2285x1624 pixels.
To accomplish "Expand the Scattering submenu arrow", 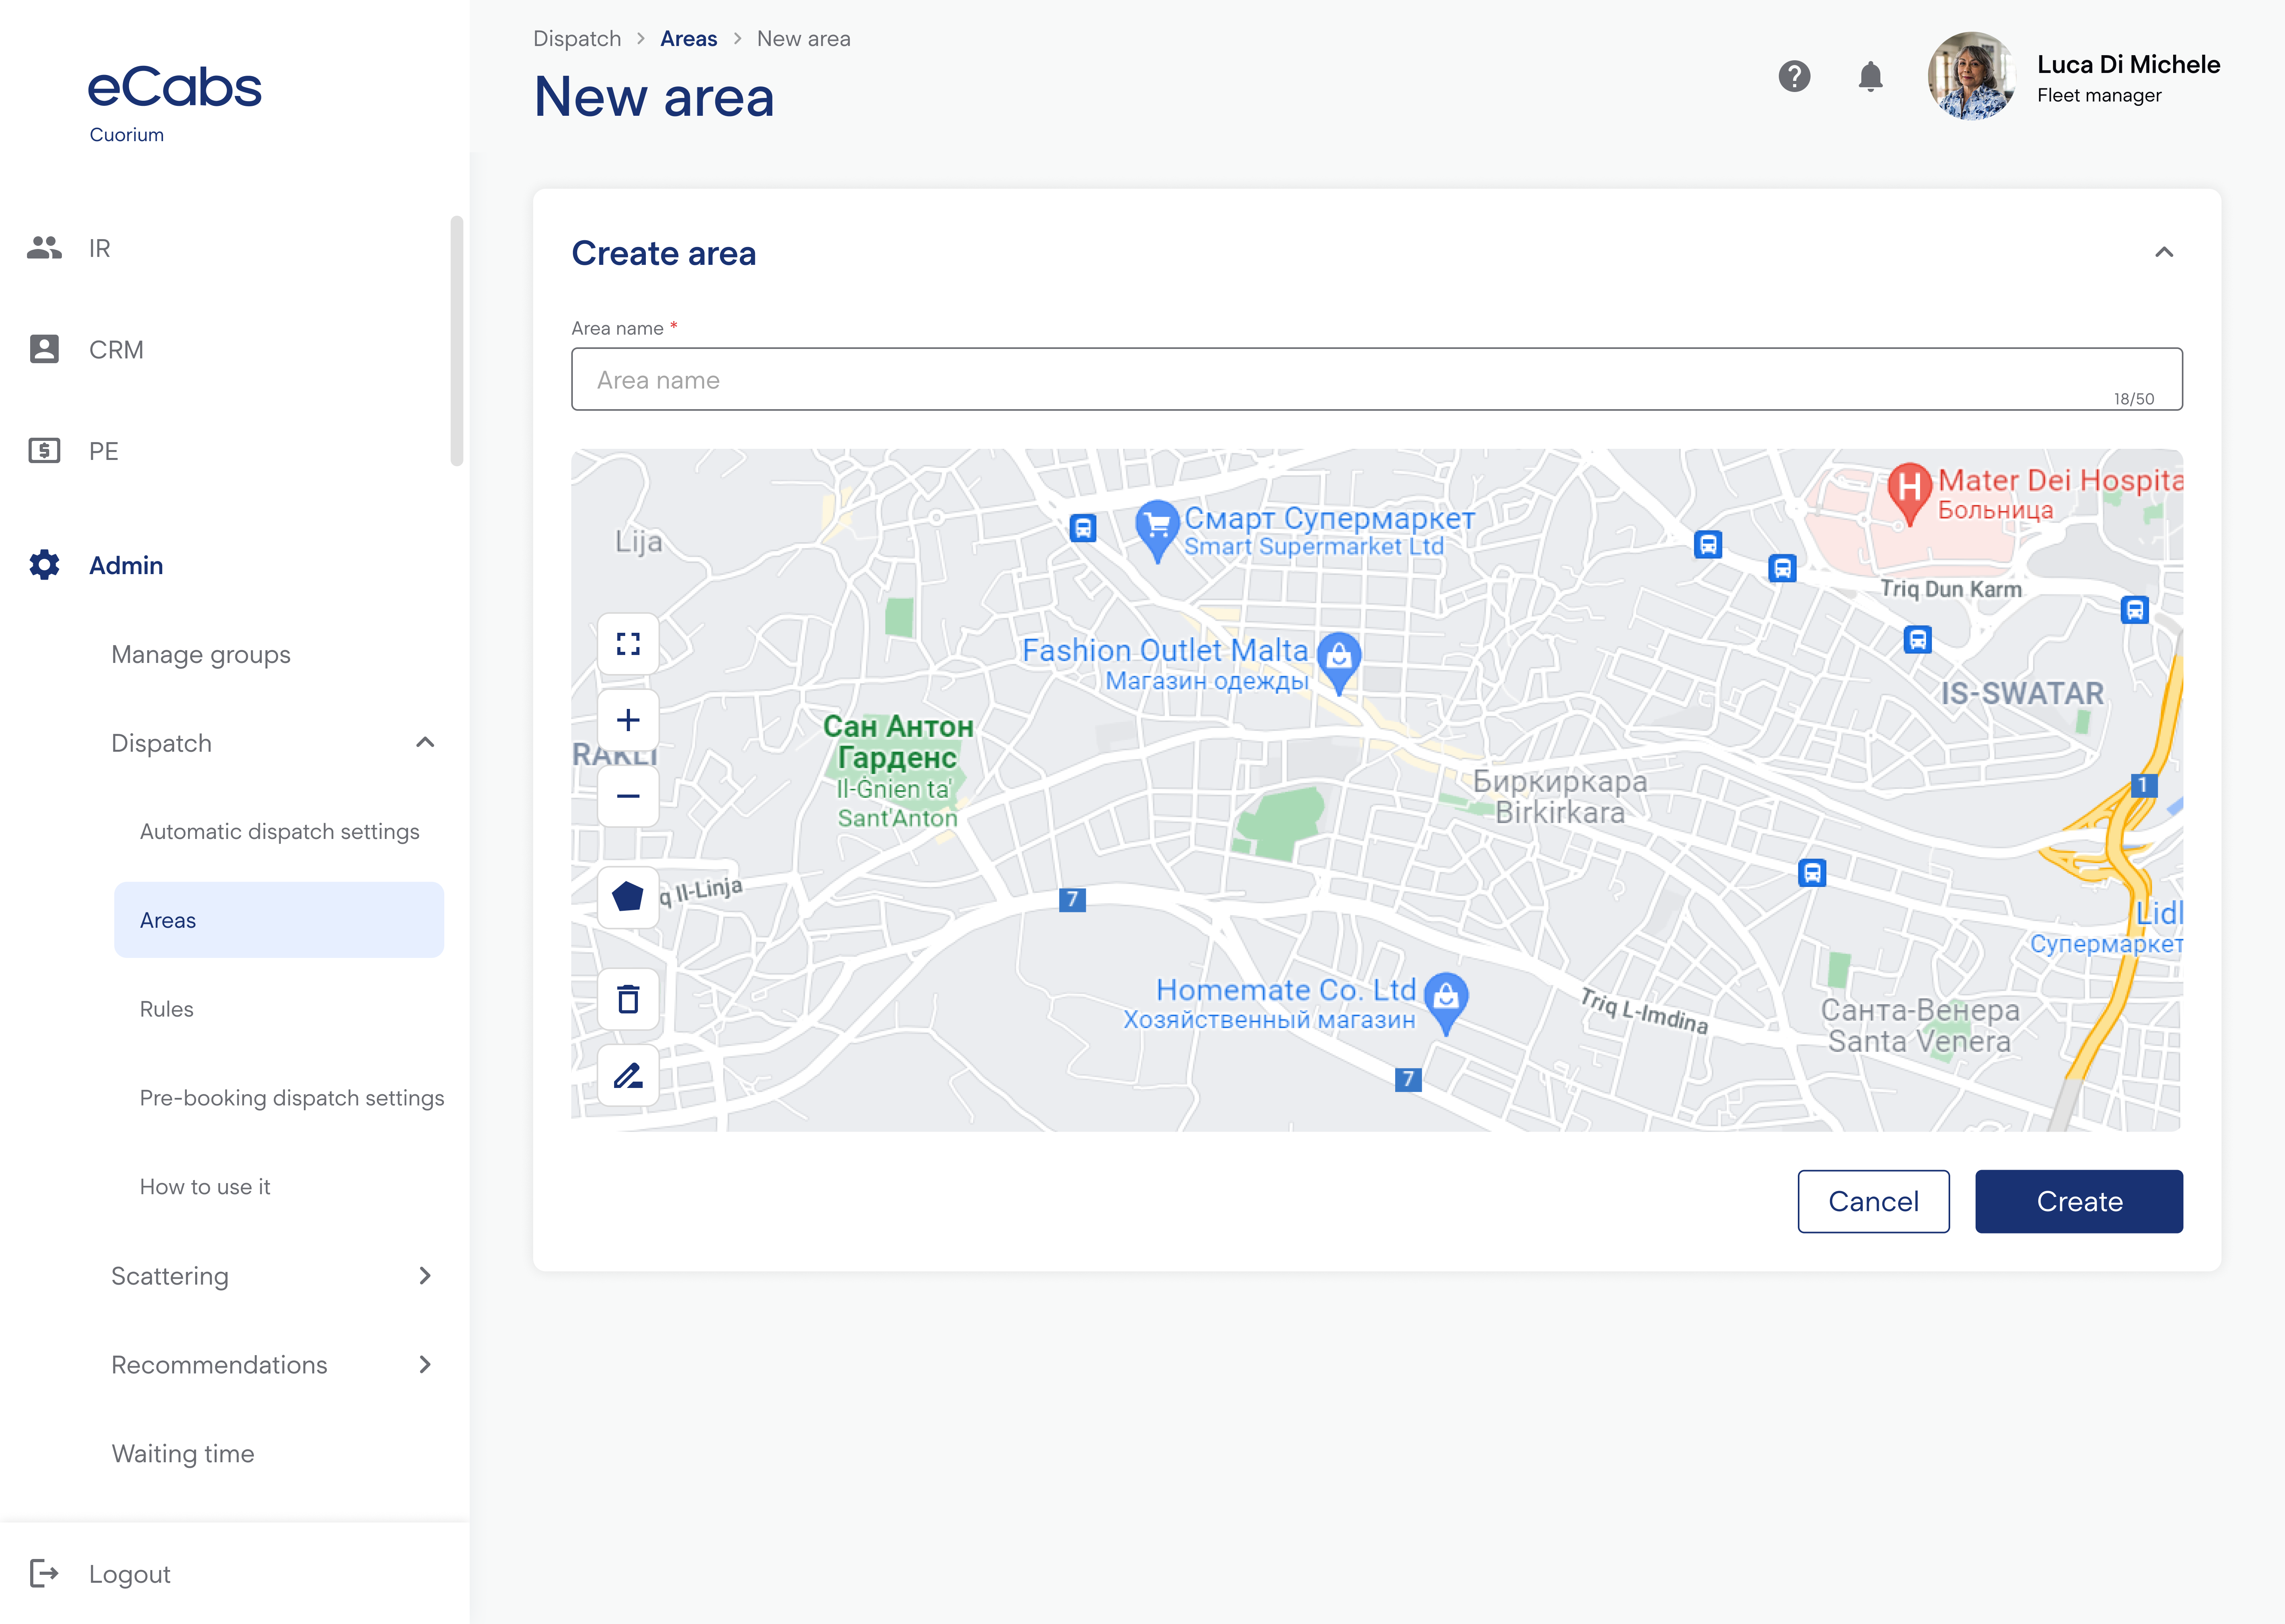I will point(425,1275).
